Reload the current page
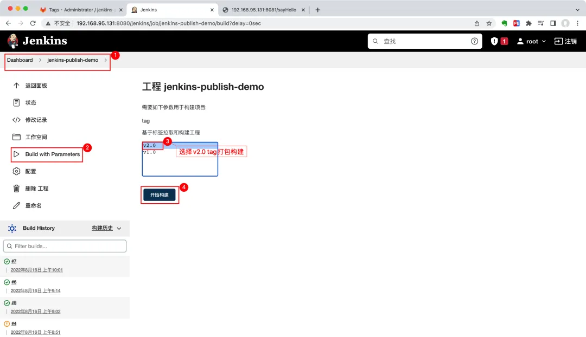 [x=33, y=23]
